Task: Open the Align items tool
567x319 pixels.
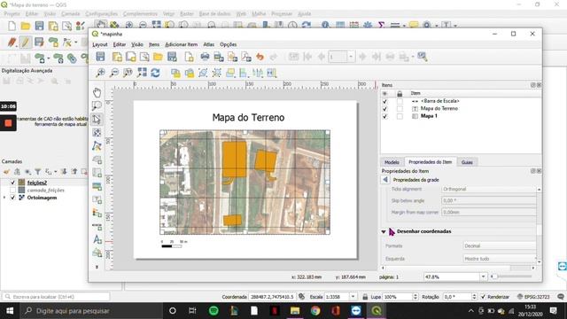Action: (245, 73)
